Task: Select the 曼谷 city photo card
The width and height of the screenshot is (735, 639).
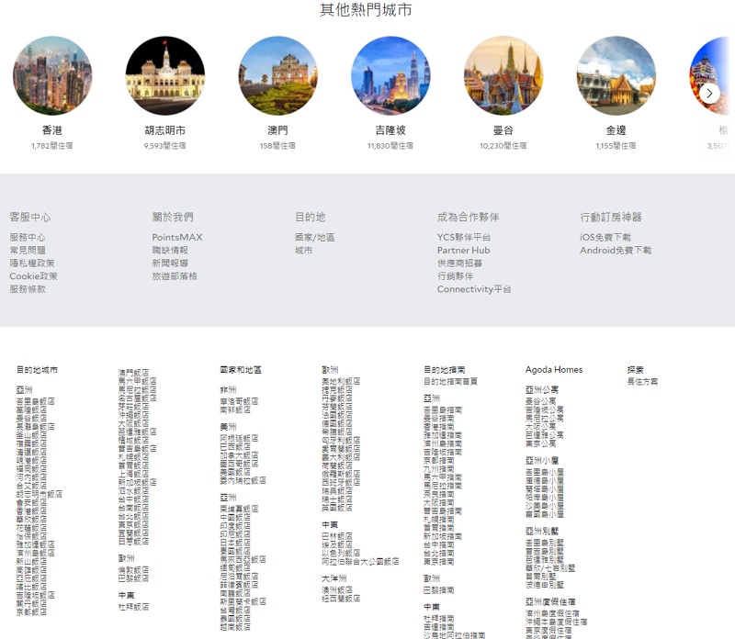Action: (503, 93)
